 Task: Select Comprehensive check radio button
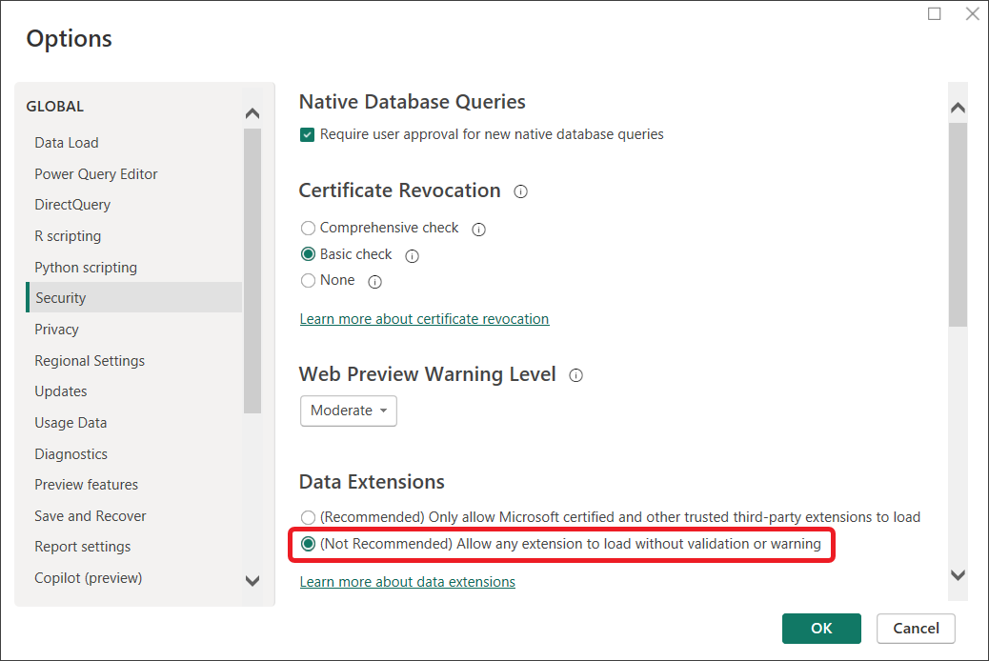tap(308, 229)
